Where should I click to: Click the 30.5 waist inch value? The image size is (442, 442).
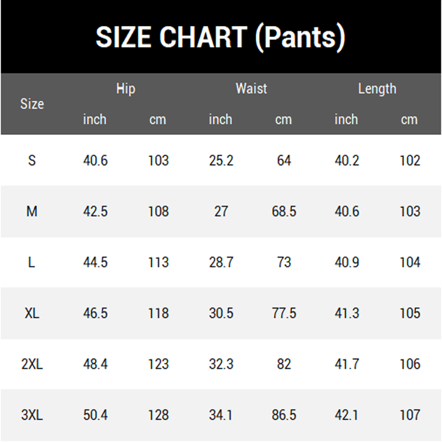pyautogui.click(x=221, y=313)
